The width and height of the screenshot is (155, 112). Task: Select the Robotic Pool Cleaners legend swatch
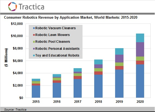tap(34, 42)
